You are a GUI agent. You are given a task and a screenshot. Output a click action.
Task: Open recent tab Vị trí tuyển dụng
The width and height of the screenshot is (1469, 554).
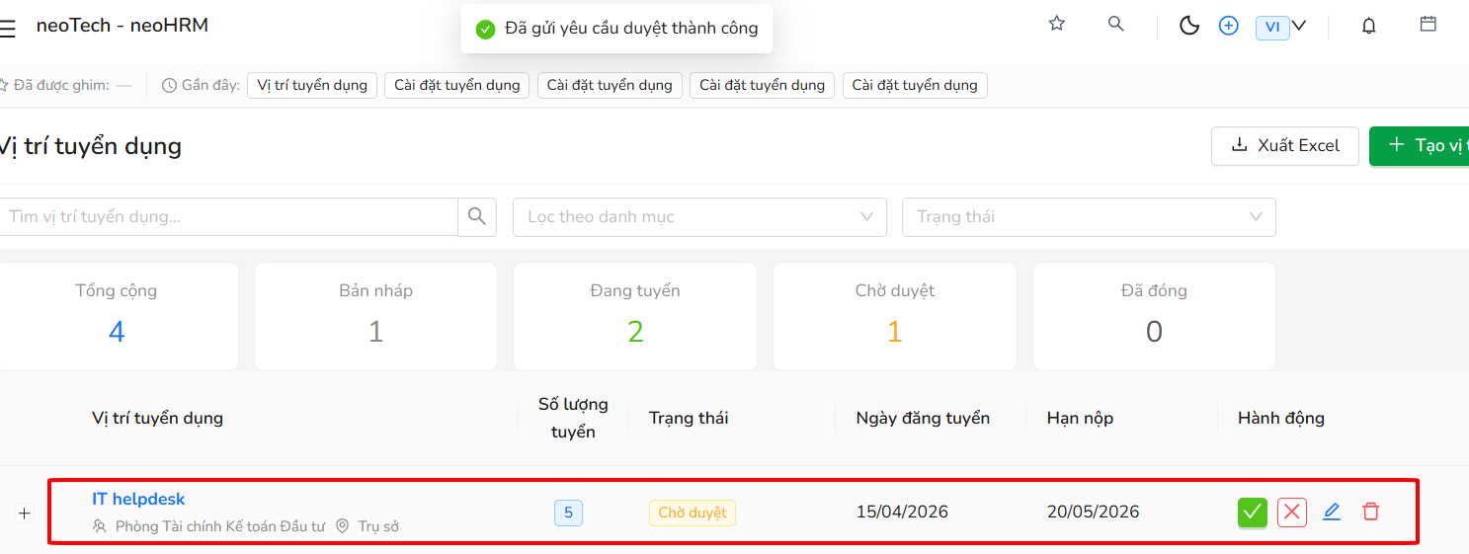(x=312, y=85)
